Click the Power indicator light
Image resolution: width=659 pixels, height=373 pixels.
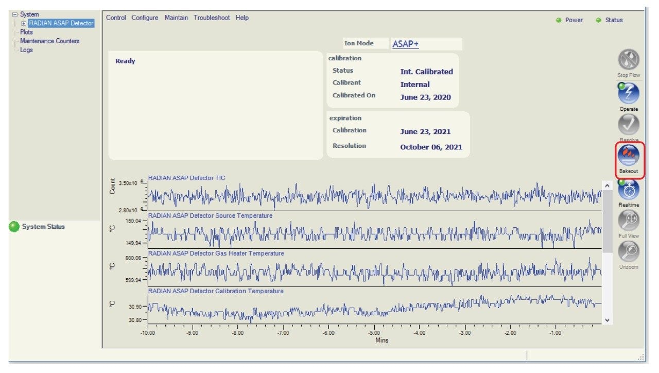[559, 20]
